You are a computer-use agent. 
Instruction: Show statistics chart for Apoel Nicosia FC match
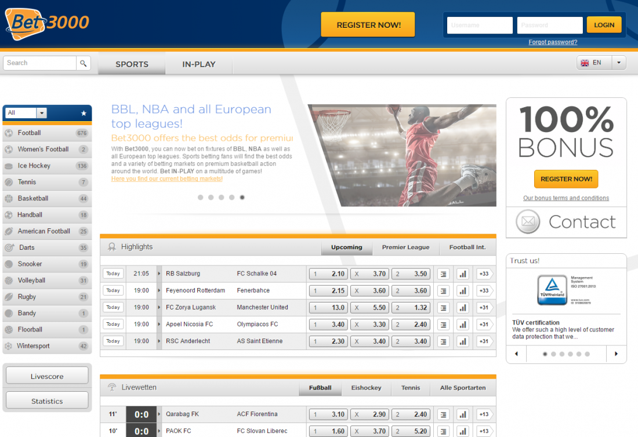[463, 325]
